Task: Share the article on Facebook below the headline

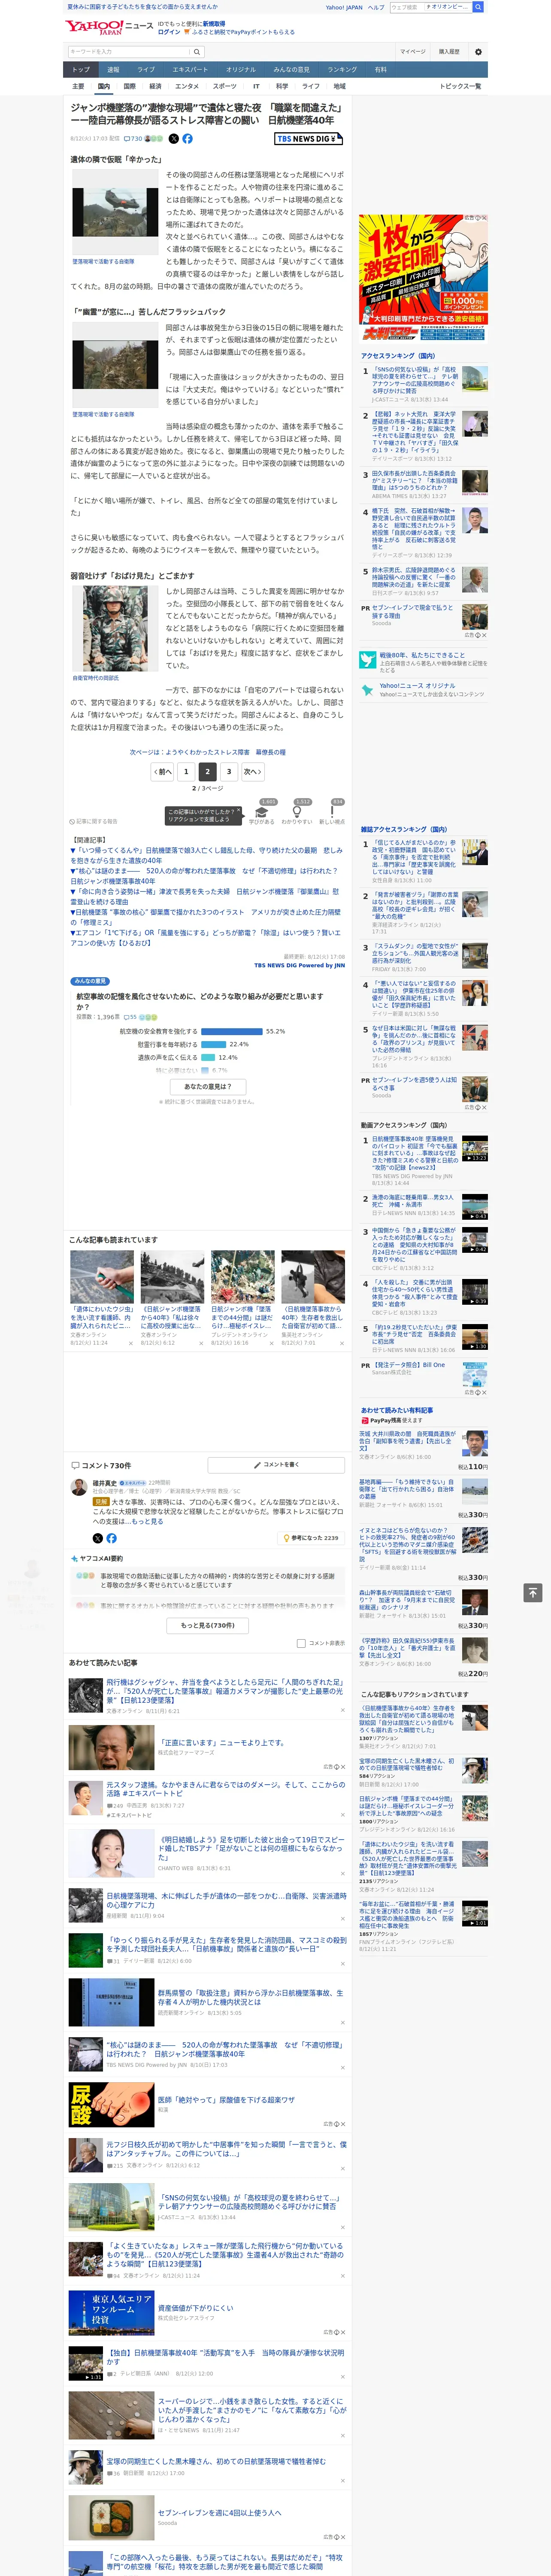Action: 187,139
